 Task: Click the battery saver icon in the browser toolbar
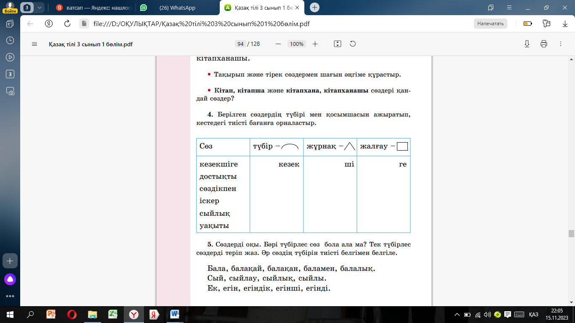(x=527, y=24)
